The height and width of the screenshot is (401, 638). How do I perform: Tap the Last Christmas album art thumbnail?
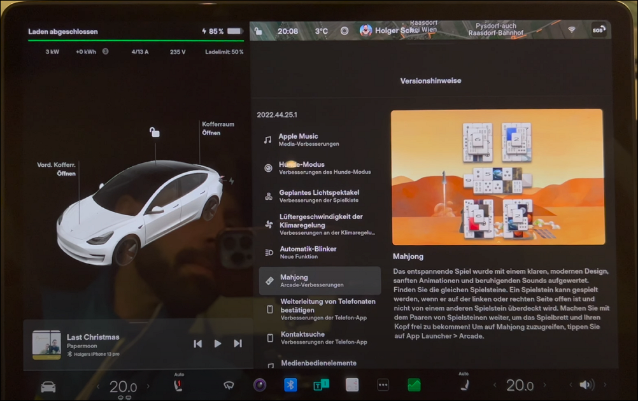[46, 345]
